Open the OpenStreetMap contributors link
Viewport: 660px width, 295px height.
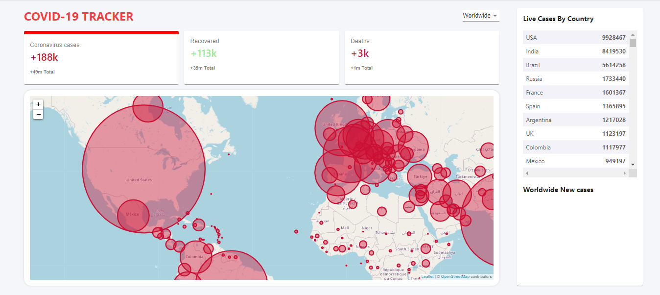click(x=455, y=276)
